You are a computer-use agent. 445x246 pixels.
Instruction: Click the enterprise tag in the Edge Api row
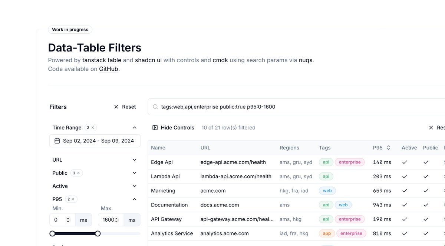coord(350,162)
